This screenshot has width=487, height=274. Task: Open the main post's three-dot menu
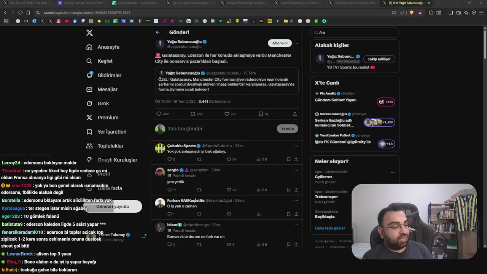[x=296, y=43]
